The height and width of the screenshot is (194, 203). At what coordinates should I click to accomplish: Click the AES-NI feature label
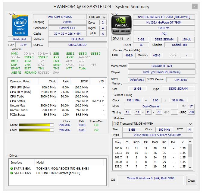pos(16,72)
